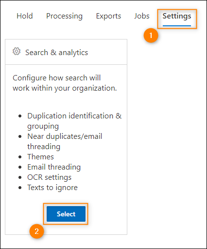Switch to the Hold tab
Image resolution: width=207 pixels, height=249 pixels.
click(25, 16)
